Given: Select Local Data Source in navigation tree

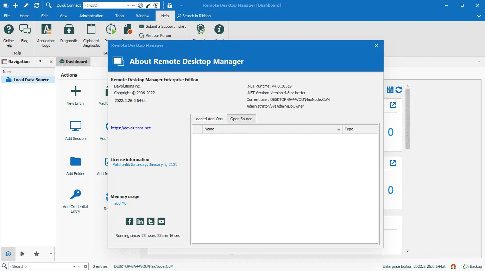Looking at the screenshot, I should click(x=28, y=80).
